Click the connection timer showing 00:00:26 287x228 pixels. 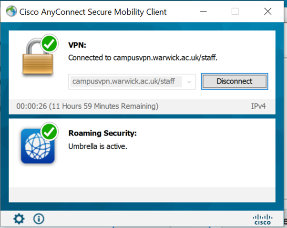point(31,106)
